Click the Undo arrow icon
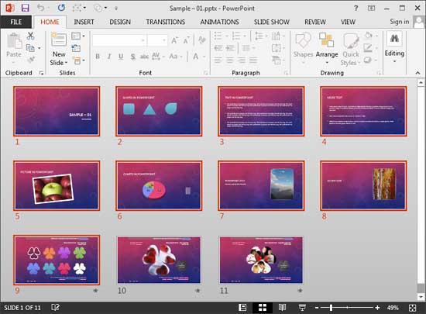426x314 pixels. pos(40,8)
